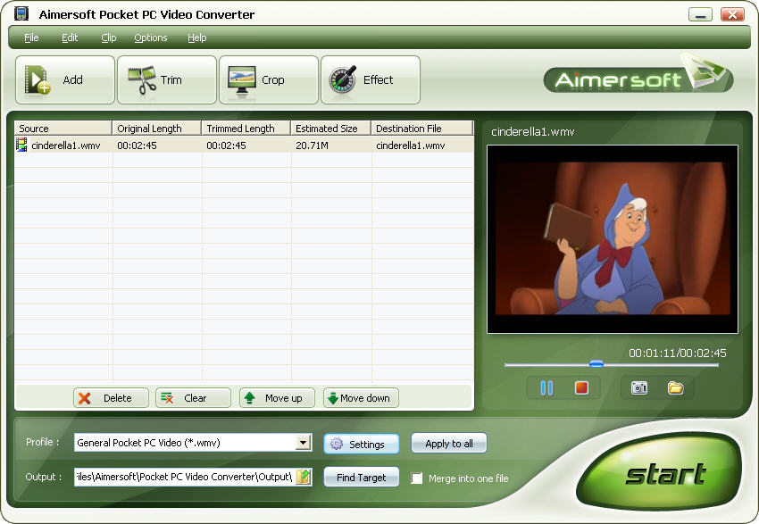The width and height of the screenshot is (759, 524).
Task: Enable Merge into one file
Action: (417, 478)
